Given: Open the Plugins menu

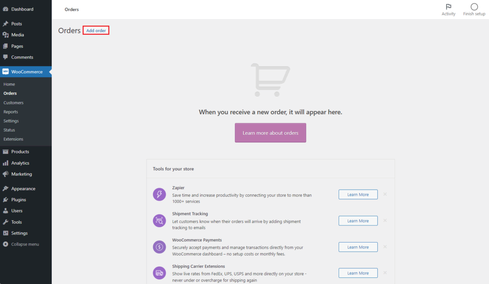Looking at the screenshot, I should tap(19, 200).
